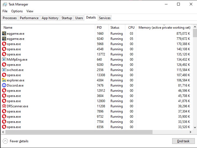197x148 pixels.
Task: Click the MsMpEng.exe process icon
Action: [x=4, y=60]
